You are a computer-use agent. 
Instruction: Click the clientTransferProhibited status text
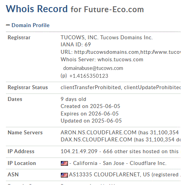[x=91, y=87]
